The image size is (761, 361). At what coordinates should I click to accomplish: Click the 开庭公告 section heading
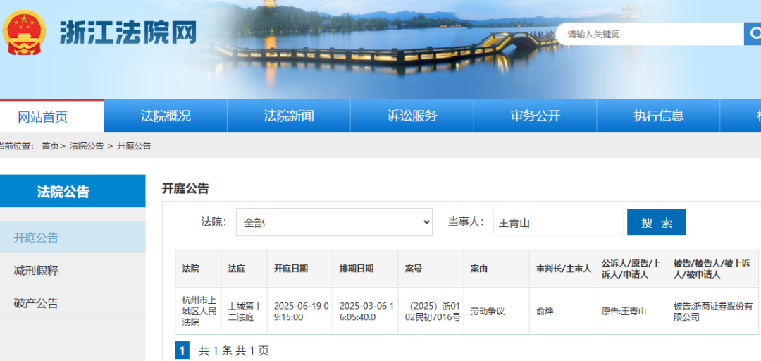185,188
